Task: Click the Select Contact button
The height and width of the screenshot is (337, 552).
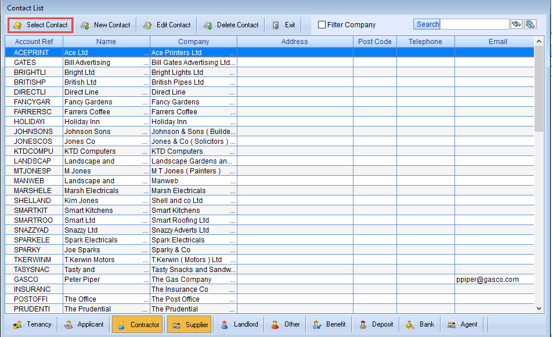Action: pos(41,25)
